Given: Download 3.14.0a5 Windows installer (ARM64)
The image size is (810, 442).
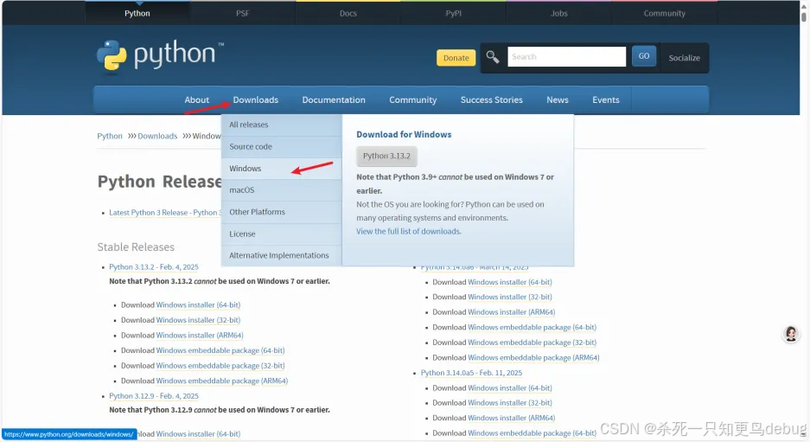Looking at the screenshot, I should click(512, 419).
